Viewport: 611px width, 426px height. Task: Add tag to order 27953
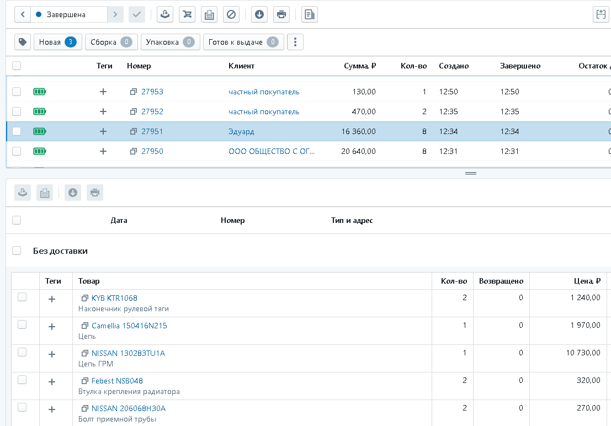pyautogui.click(x=103, y=92)
